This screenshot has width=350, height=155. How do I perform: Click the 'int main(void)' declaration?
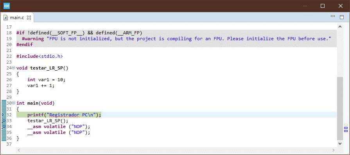tap(35, 103)
